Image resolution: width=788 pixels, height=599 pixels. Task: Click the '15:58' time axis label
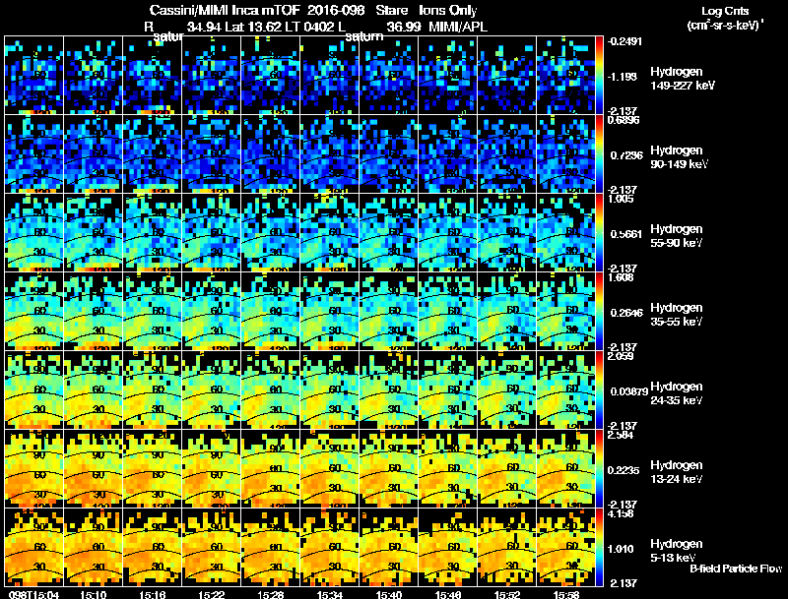(x=566, y=594)
